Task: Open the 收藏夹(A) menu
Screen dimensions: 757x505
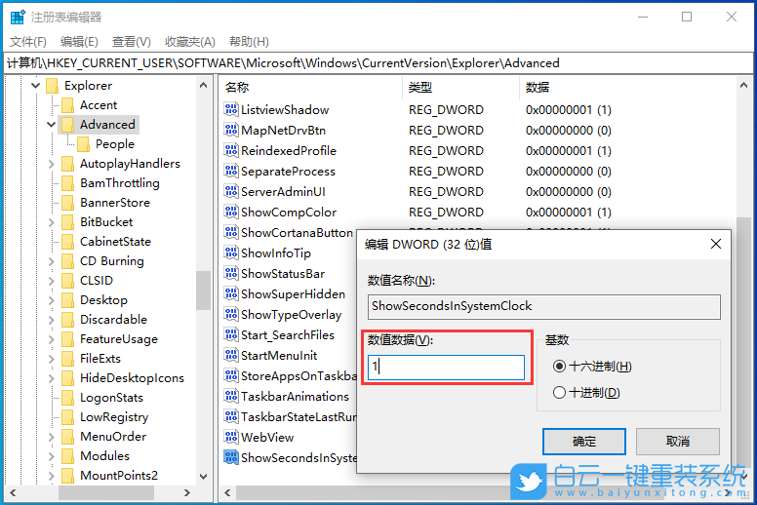Action: pos(189,42)
